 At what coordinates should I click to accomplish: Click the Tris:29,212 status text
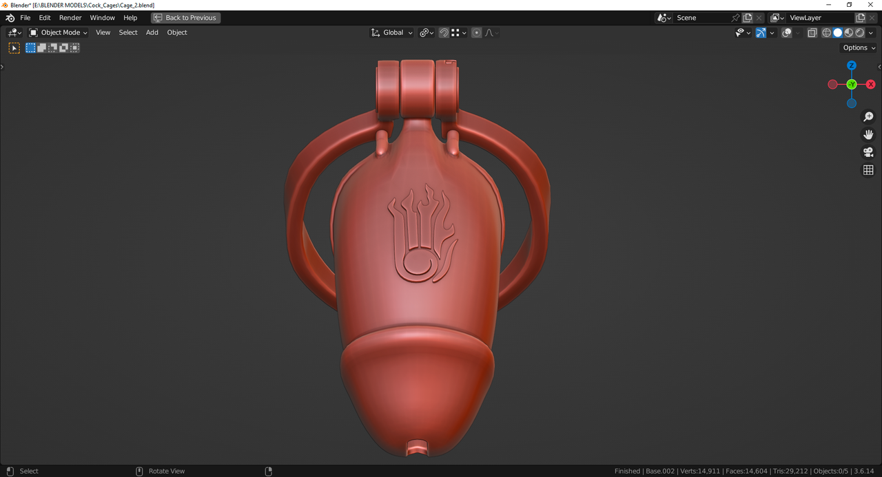[x=789, y=471]
